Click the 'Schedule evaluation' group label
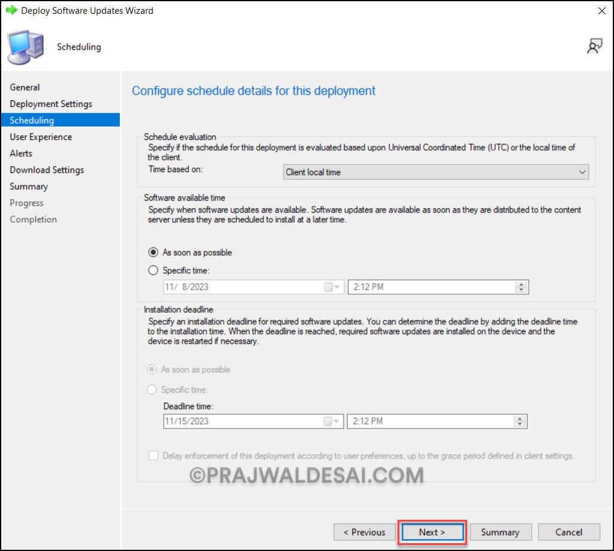Screen dimensions: 614x551 (180, 137)
